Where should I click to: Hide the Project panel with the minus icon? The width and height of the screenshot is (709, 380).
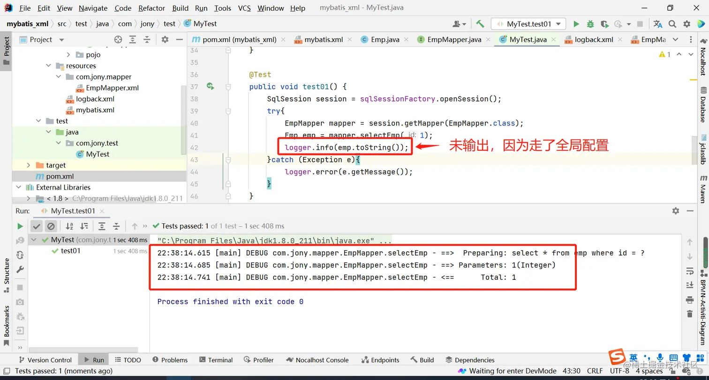tap(179, 40)
